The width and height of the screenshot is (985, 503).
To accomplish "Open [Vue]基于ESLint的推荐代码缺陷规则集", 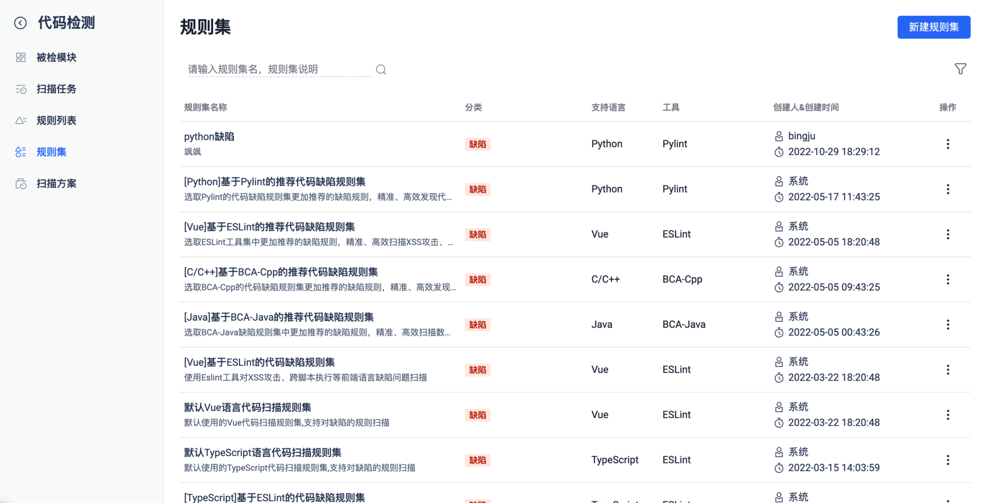I will (x=269, y=227).
